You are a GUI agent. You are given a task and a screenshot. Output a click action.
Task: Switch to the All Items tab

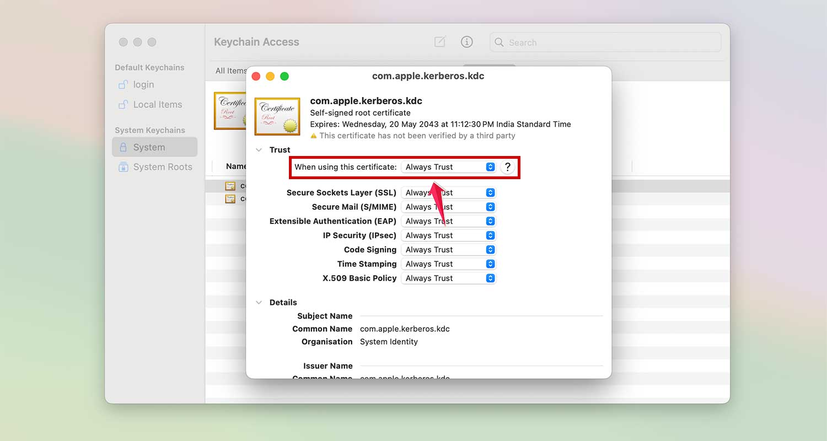click(230, 70)
